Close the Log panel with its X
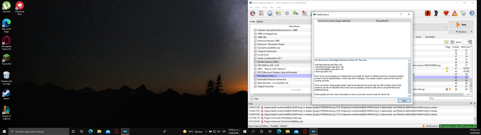Screen dimensions: 481x135 tap(474, 103)
